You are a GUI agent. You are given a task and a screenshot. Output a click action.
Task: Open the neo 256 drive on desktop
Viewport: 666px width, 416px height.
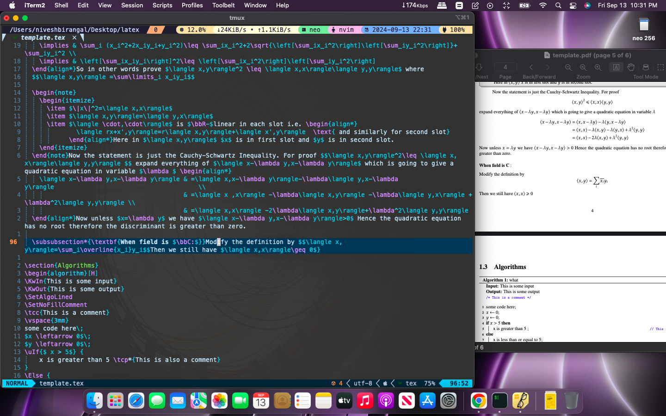[643, 29]
